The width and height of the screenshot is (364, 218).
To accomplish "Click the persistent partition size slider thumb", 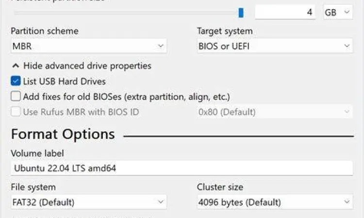I will 241,13.
